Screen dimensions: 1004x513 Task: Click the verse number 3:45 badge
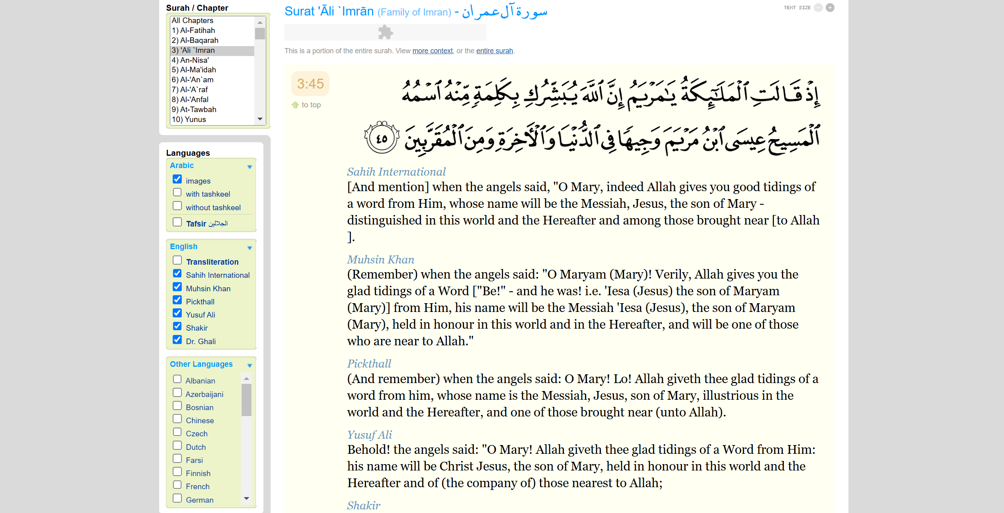point(310,84)
